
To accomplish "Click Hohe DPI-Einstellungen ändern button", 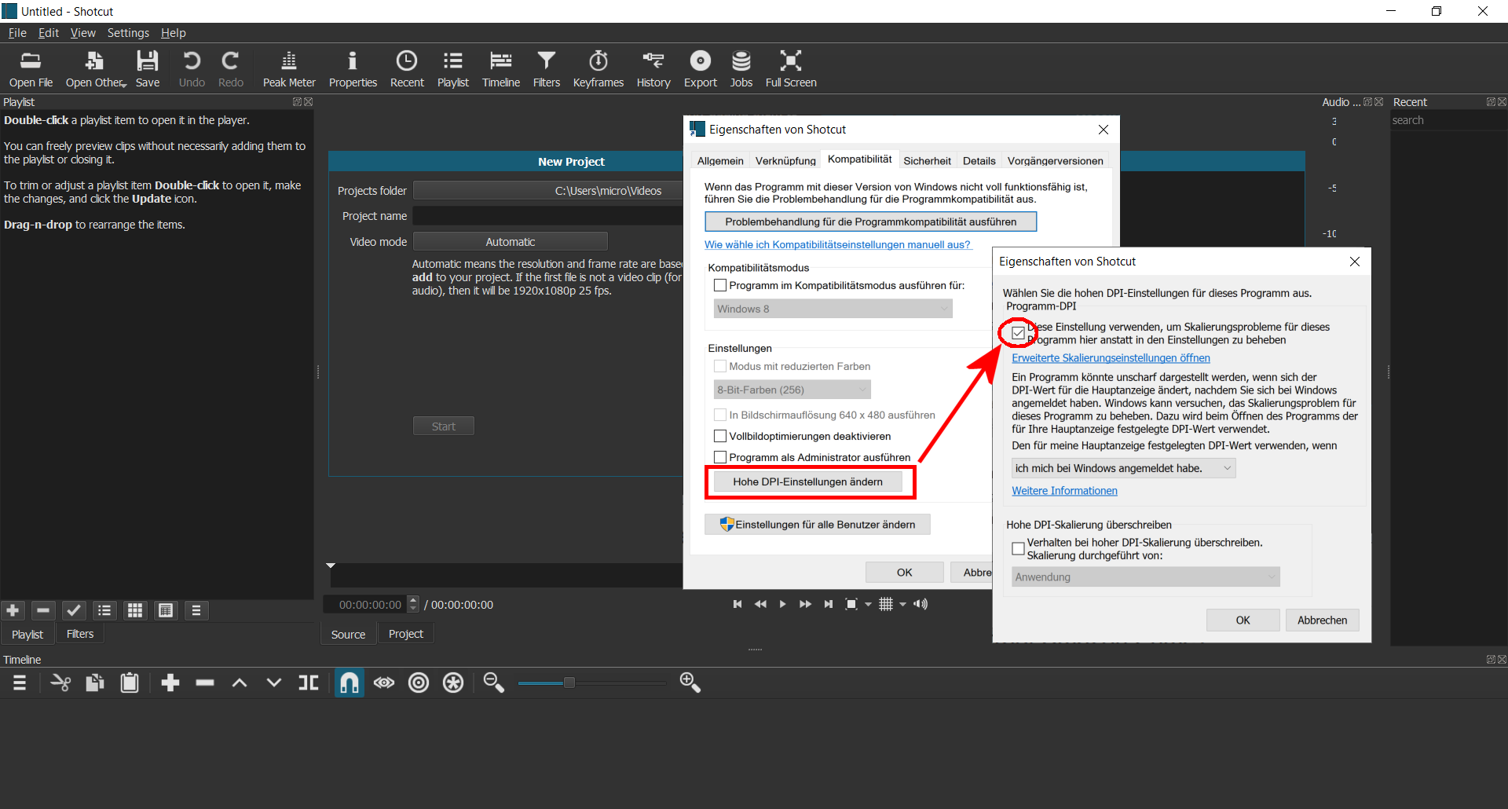I will tap(807, 481).
